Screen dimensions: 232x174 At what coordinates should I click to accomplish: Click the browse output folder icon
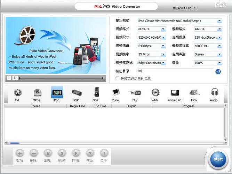click(218, 71)
